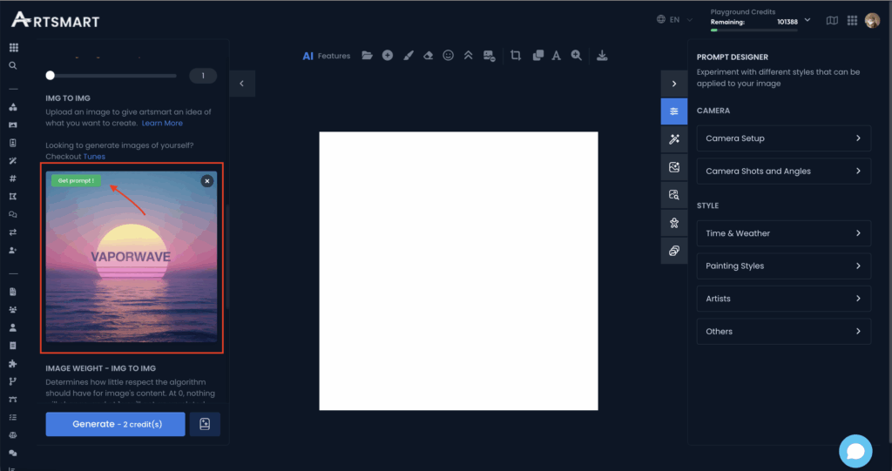Open the AI Features menu

click(326, 56)
